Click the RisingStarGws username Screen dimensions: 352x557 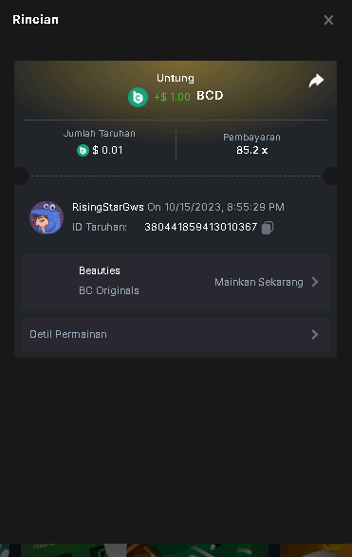[108, 207]
